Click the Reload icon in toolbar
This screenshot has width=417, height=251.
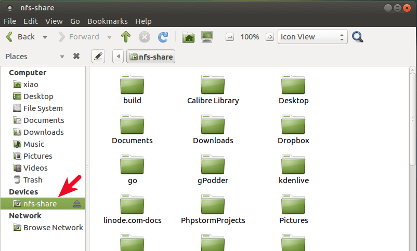[x=163, y=37]
